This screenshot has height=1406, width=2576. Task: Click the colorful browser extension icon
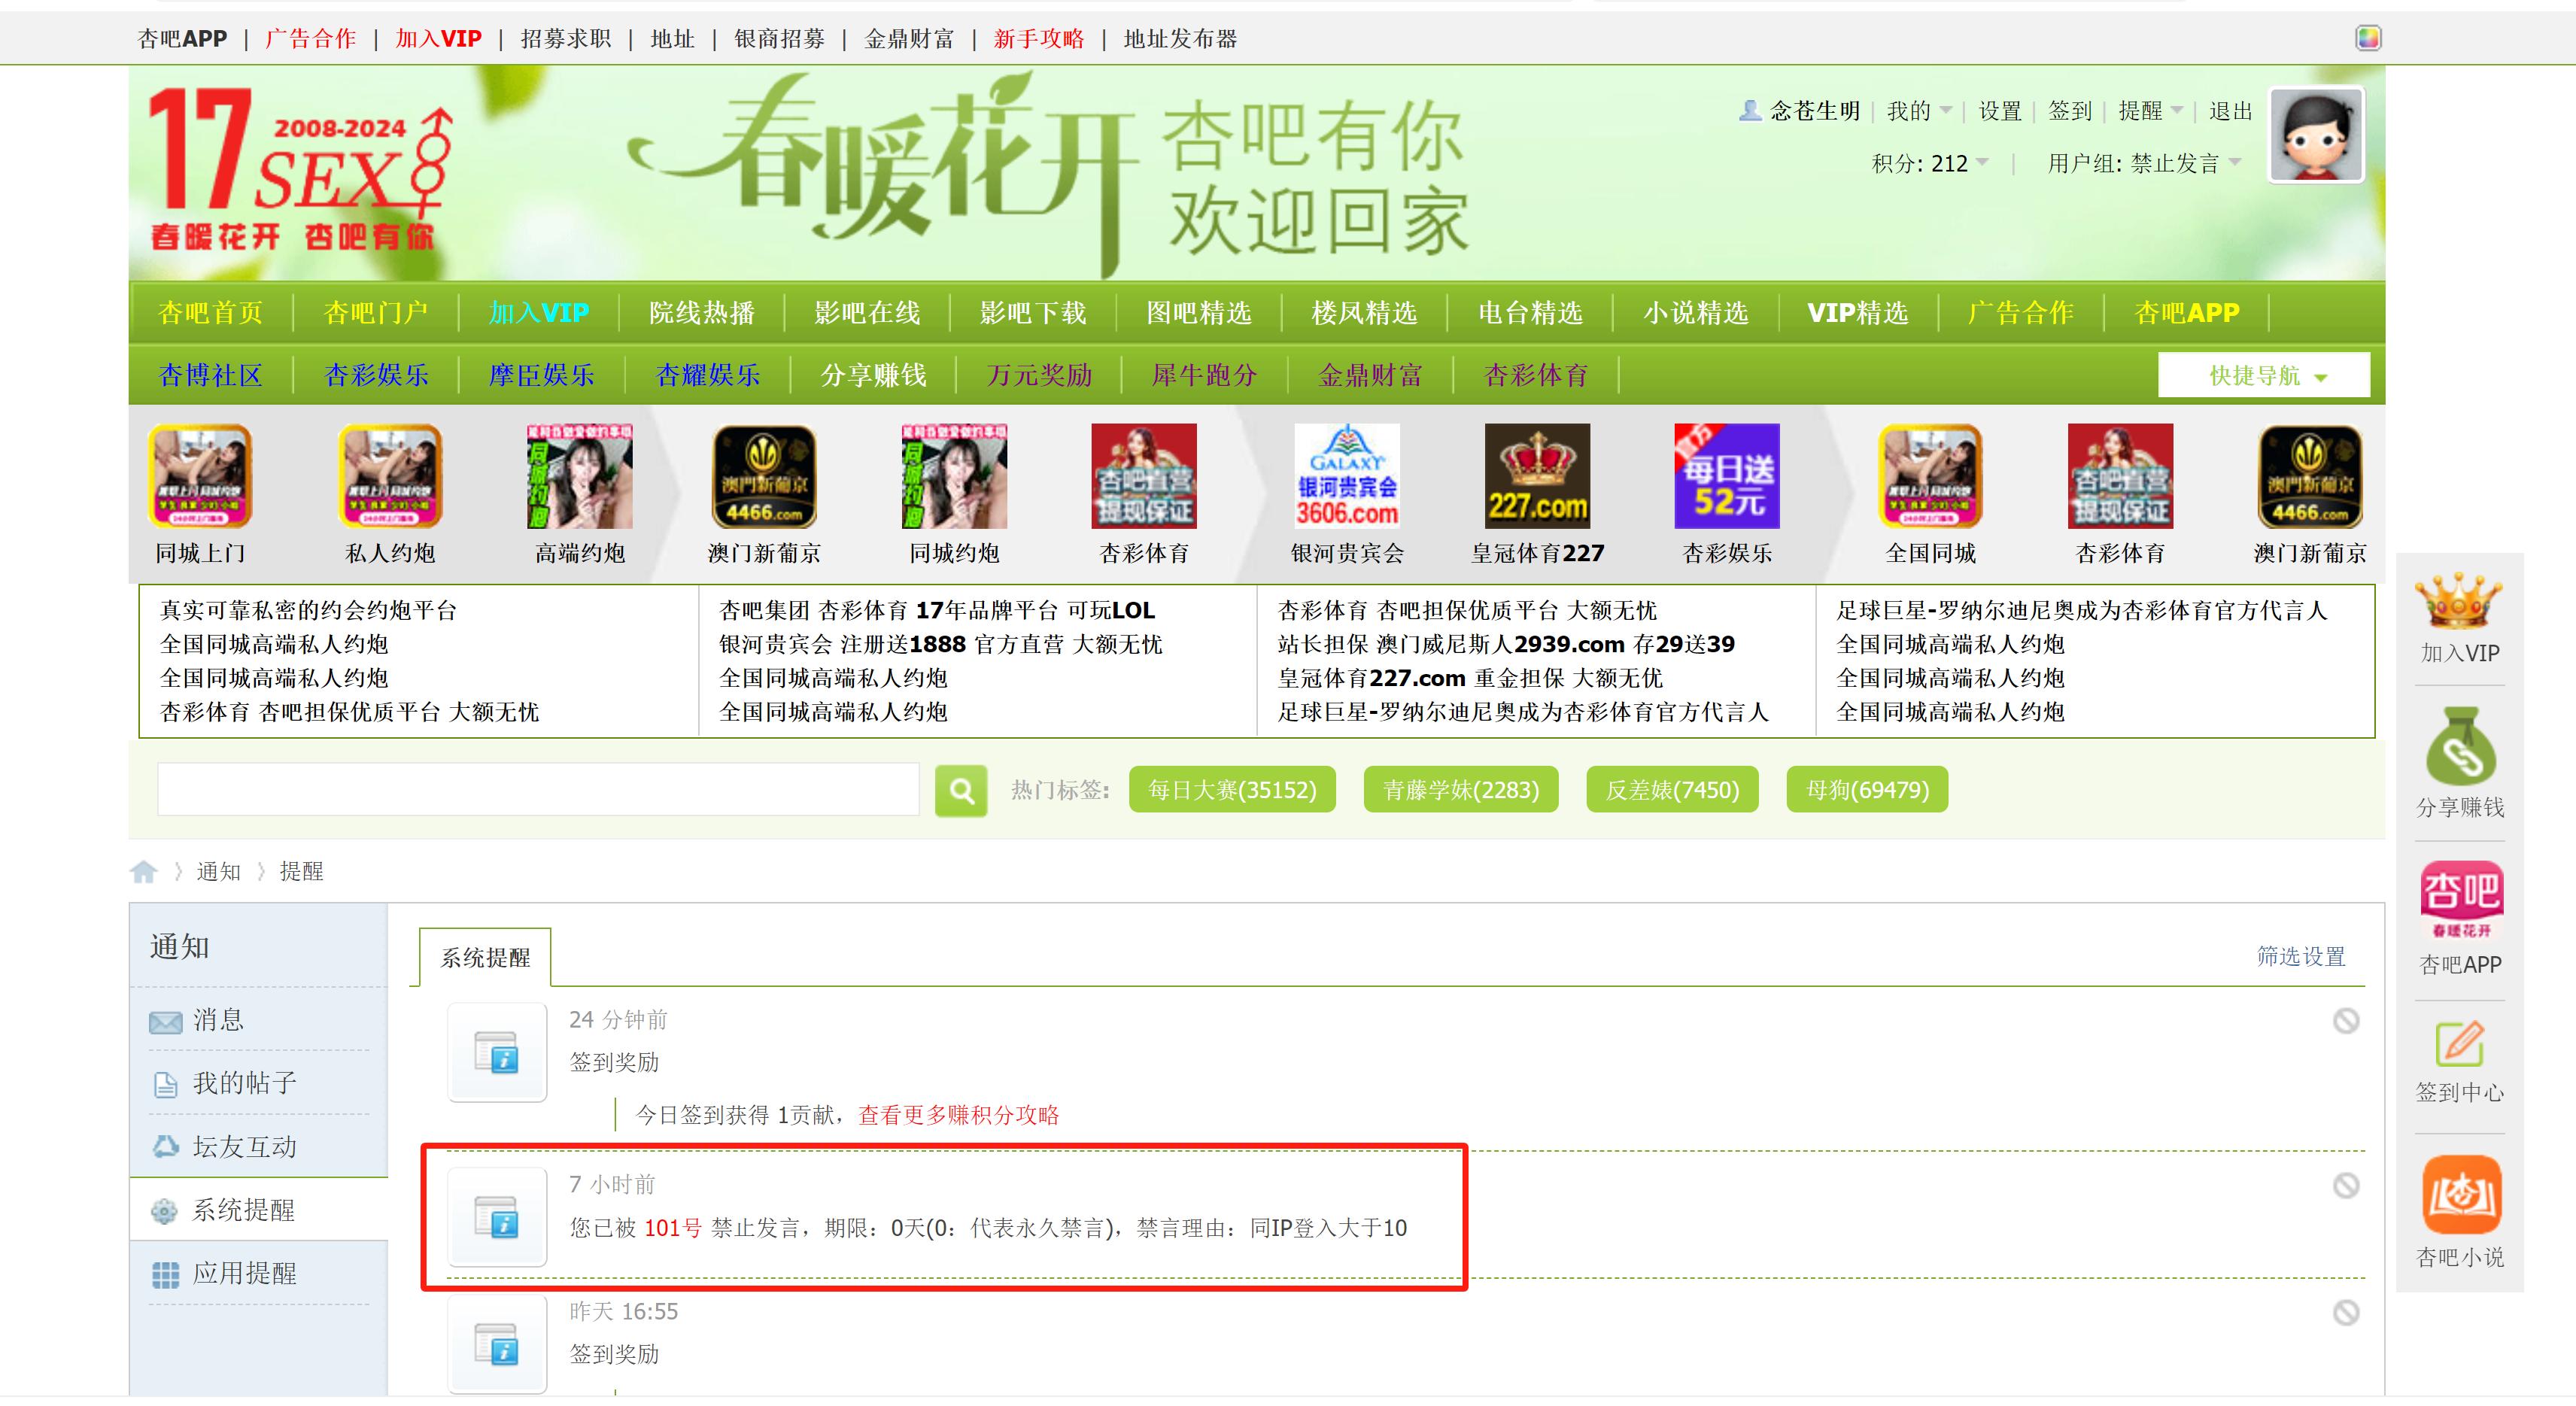2368,38
